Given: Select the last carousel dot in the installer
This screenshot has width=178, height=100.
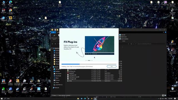Looking at the screenshot, I should point(92,61).
